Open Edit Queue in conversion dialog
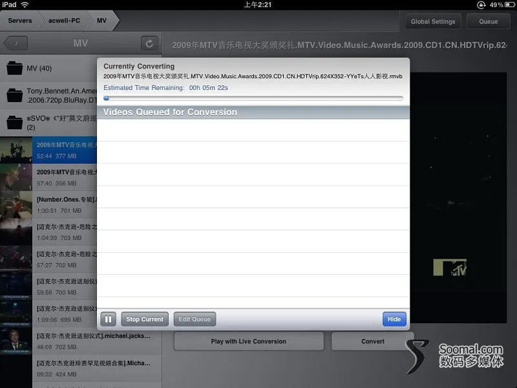The height and width of the screenshot is (388, 517). (x=195, y=319)
